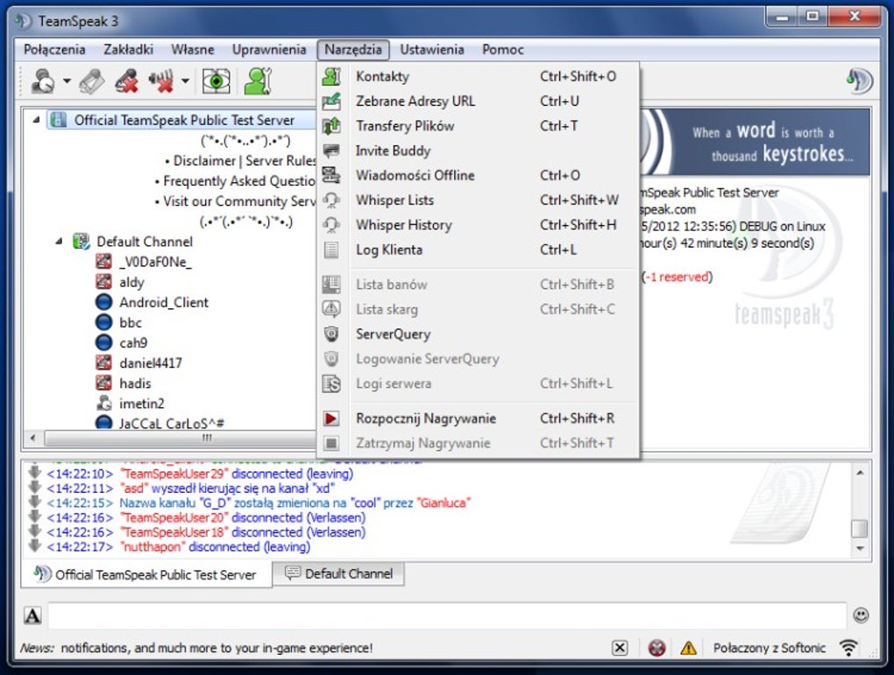Screen dimensions: 894x675
Task: Click the connection signal status icon
Action: [x=849, y=648]
